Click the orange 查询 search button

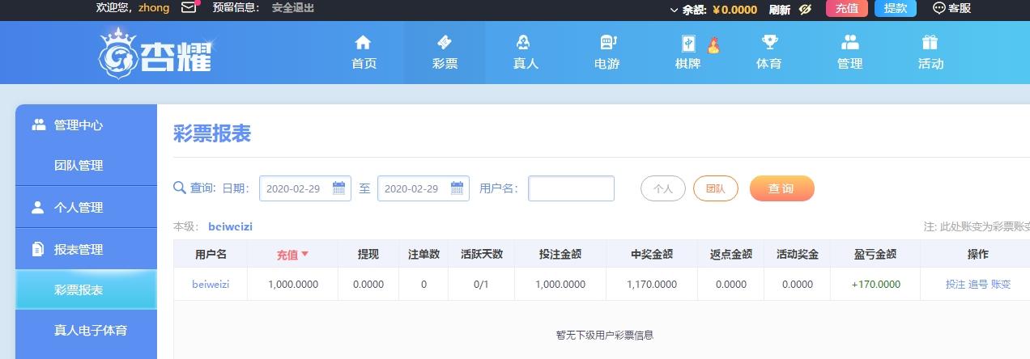tap(781, 188)
